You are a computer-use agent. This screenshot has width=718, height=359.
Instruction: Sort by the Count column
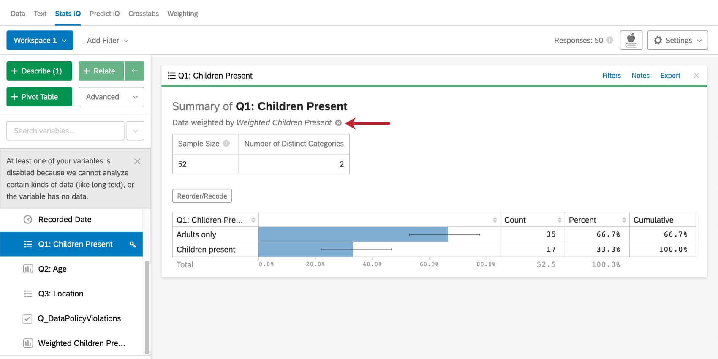pyautogui.click(x=559, y=220)
